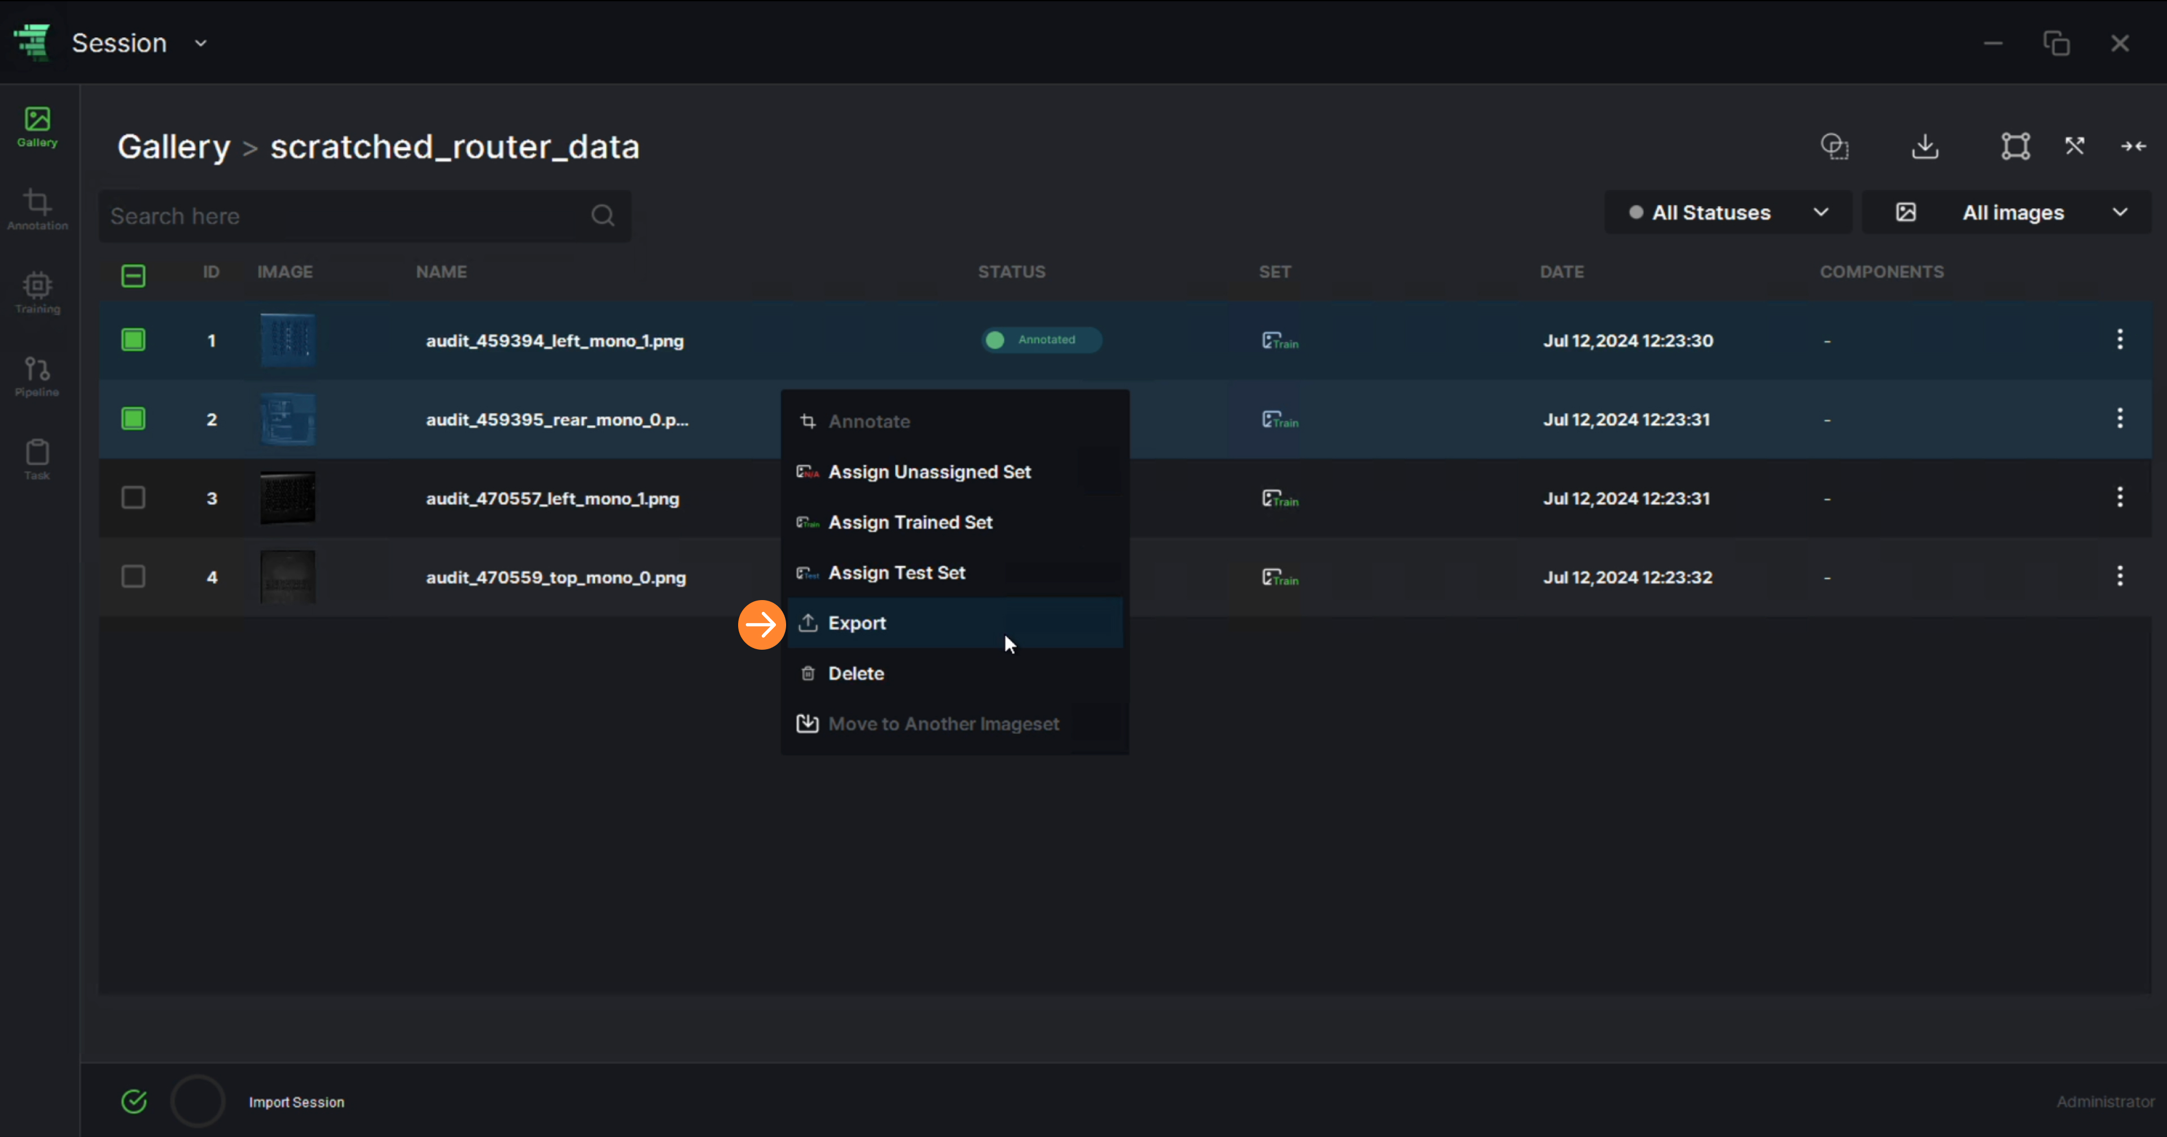Image resolution: width=2167 pixels, height=1137 pixels.
Task: Sort by the SET column header
Action: [1274, 272]
